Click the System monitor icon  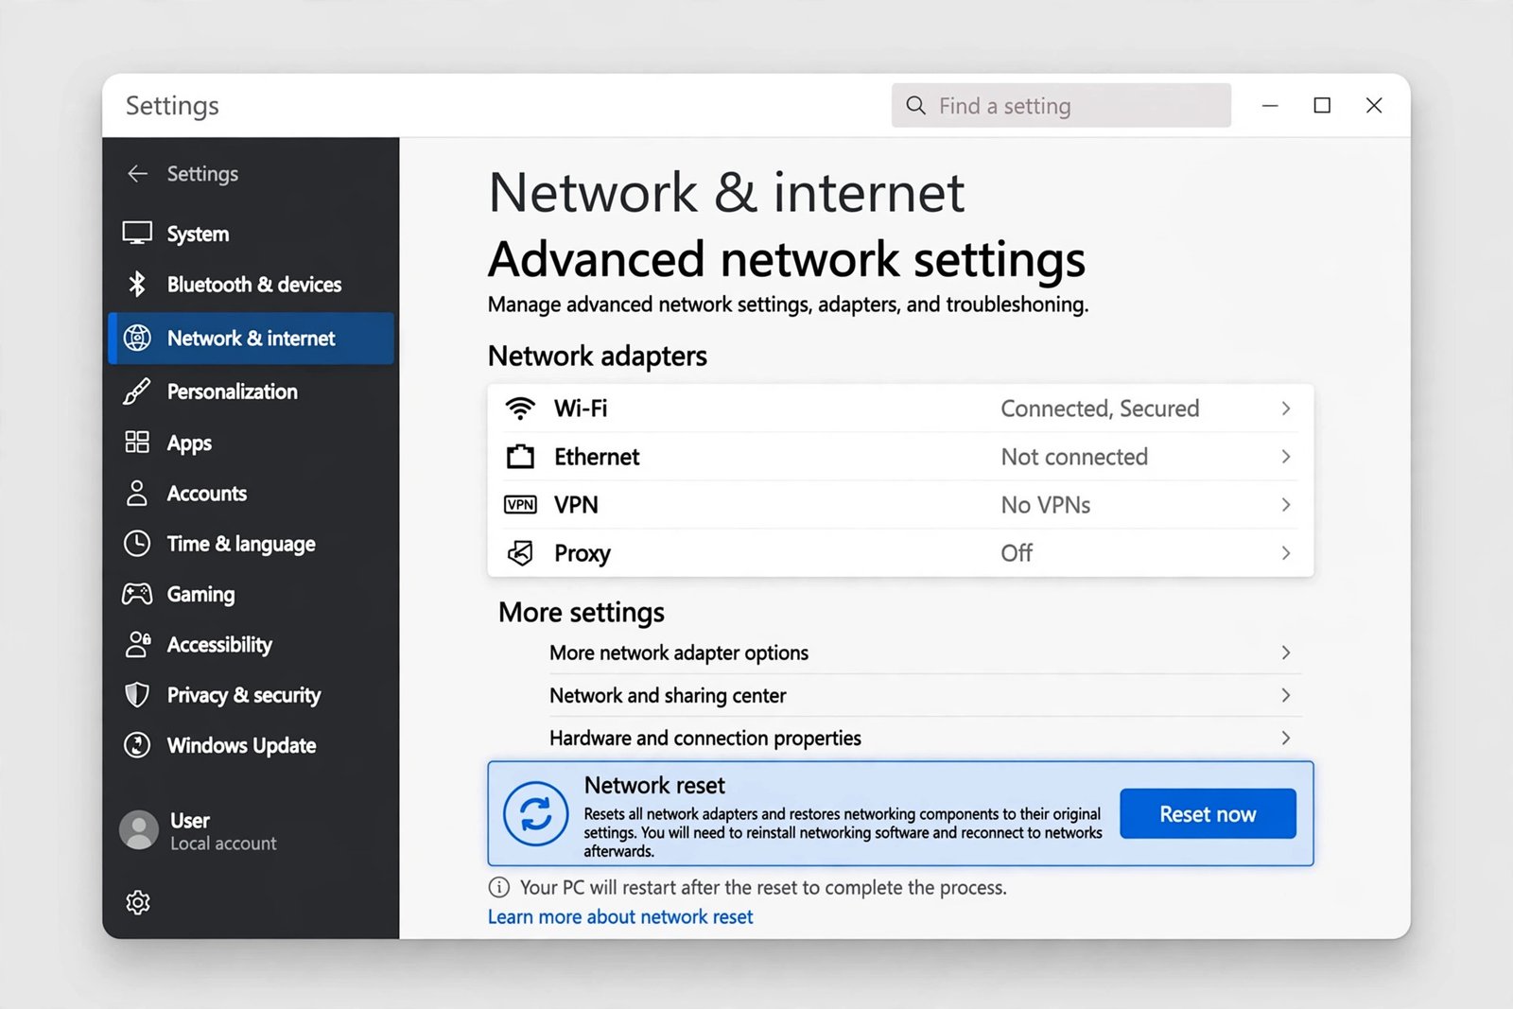(137, 234)
